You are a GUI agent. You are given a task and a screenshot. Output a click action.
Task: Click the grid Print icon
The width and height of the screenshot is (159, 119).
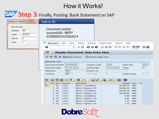tap(93, 80)
